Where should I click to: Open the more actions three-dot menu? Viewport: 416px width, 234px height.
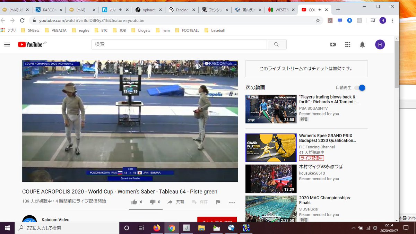pos(232,202)
